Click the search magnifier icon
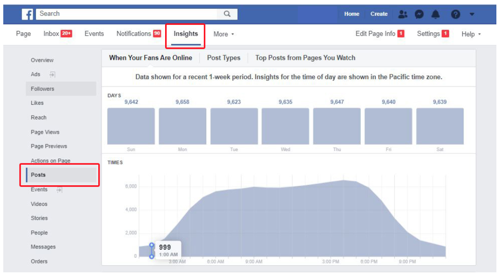This screenshot has width=502, height=277. [x=227, y=14]
